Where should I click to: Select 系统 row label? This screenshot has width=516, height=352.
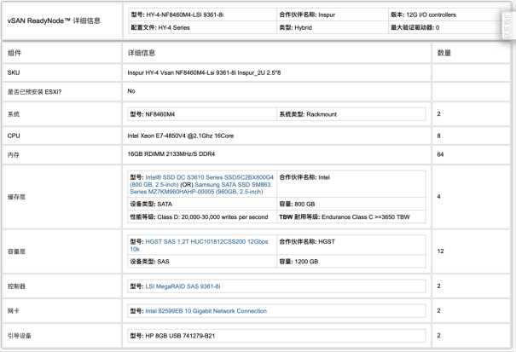coord(14,114)
